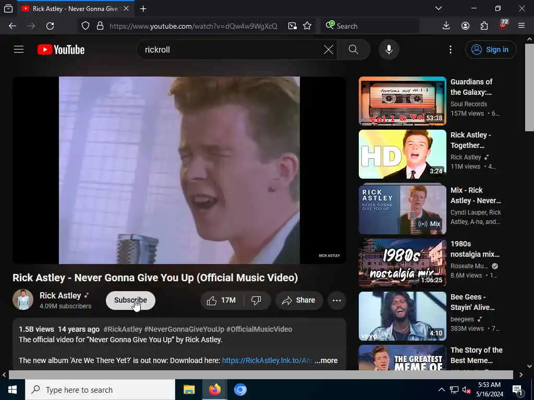The height and width of the screenshot is (400, 534).
Task: Switch to Firefox in the taskbar
Action: (214, 390)
